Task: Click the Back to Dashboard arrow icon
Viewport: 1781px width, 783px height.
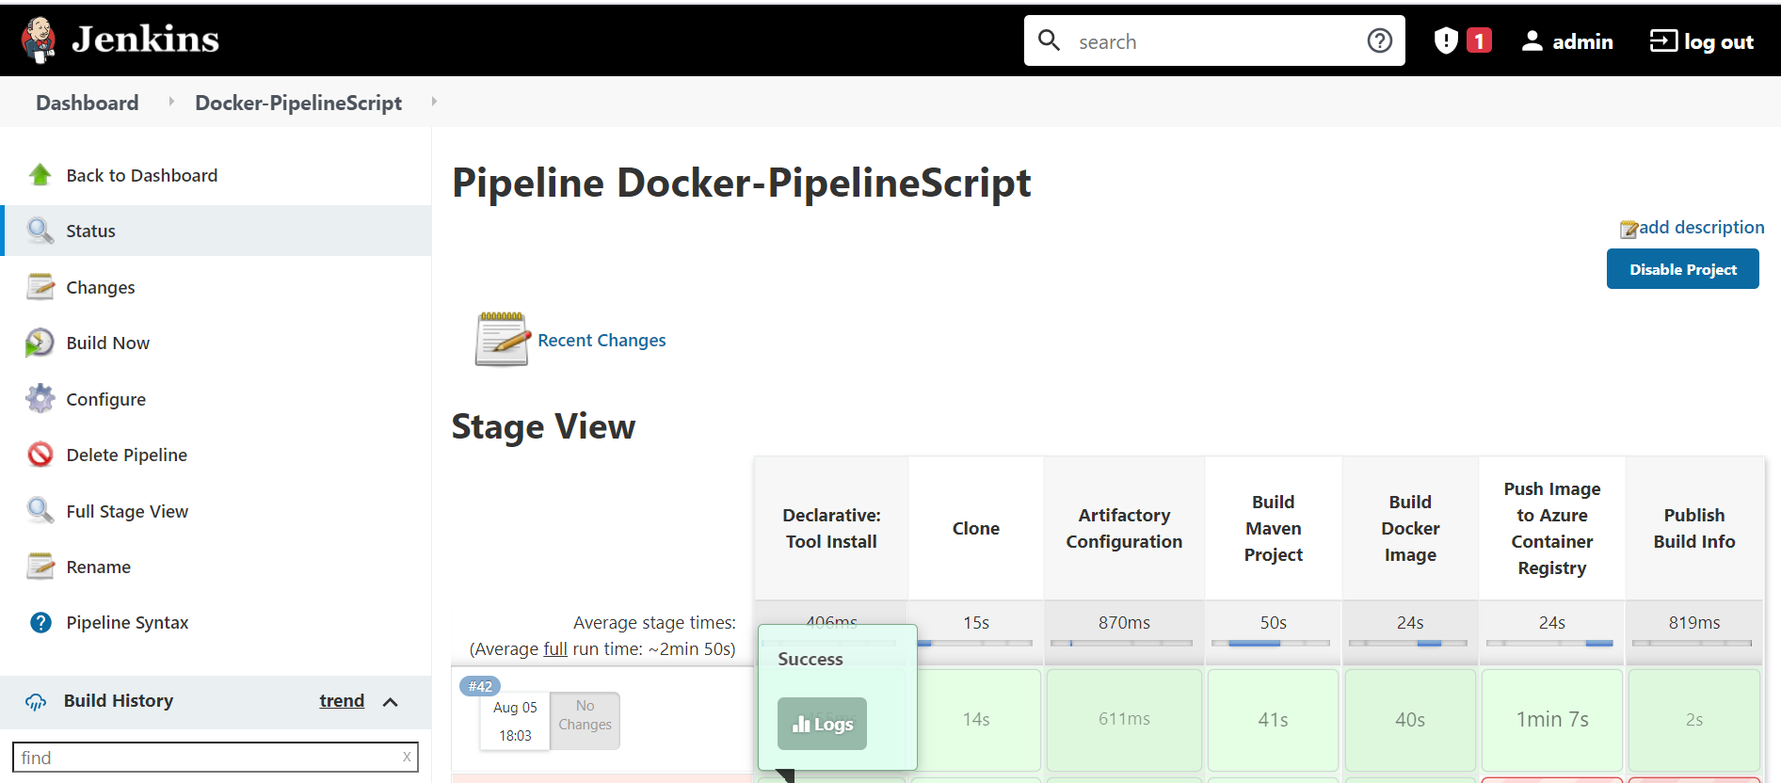Action: pyautogui.click(x=40, y=175)
